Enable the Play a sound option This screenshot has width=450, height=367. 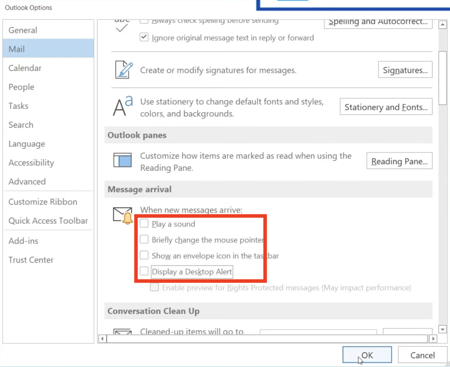144,223
